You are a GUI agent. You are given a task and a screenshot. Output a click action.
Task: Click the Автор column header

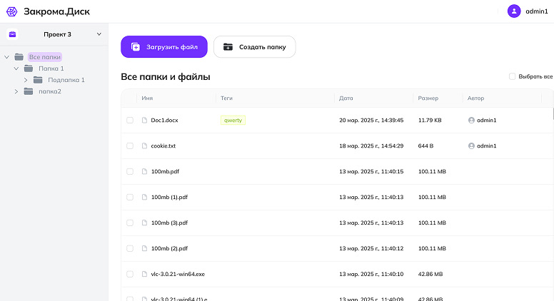point(475,98)
